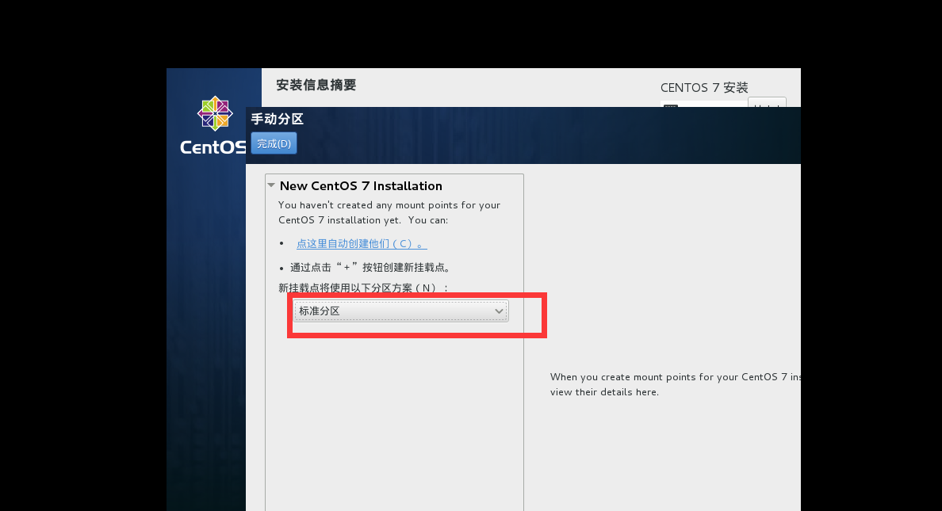Click the "When you create mount points" text
Screen dimensions: 942x511
[x=676, y=377]
